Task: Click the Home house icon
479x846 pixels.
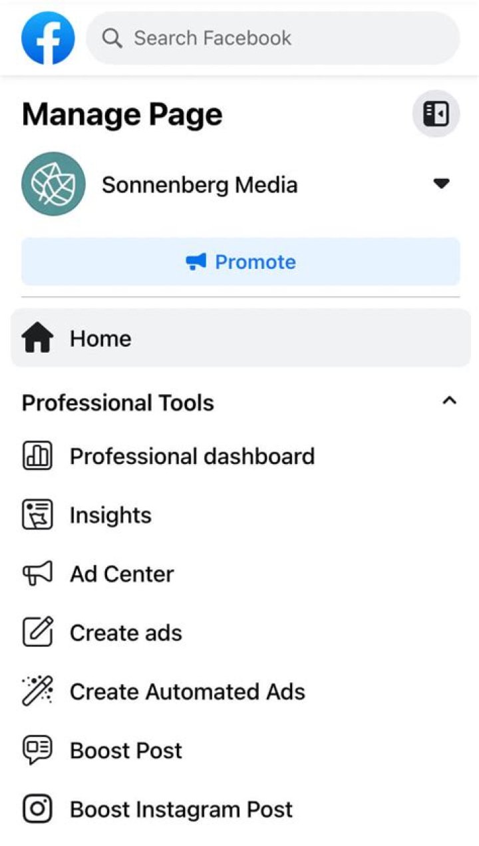Action: click(37, 339)
